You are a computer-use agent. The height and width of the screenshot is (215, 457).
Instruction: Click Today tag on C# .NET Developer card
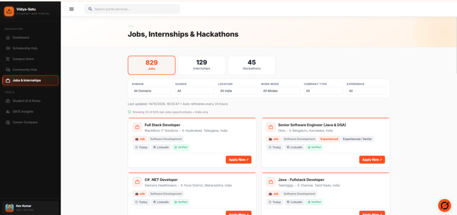[x=141, y=202]
